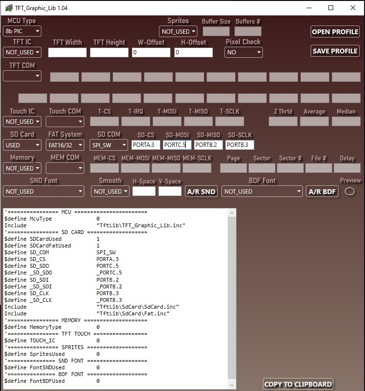This screenshot has width=365, height=391.
Task: Expand the MEM COM dropdown
Action: (x=65, y=169)
